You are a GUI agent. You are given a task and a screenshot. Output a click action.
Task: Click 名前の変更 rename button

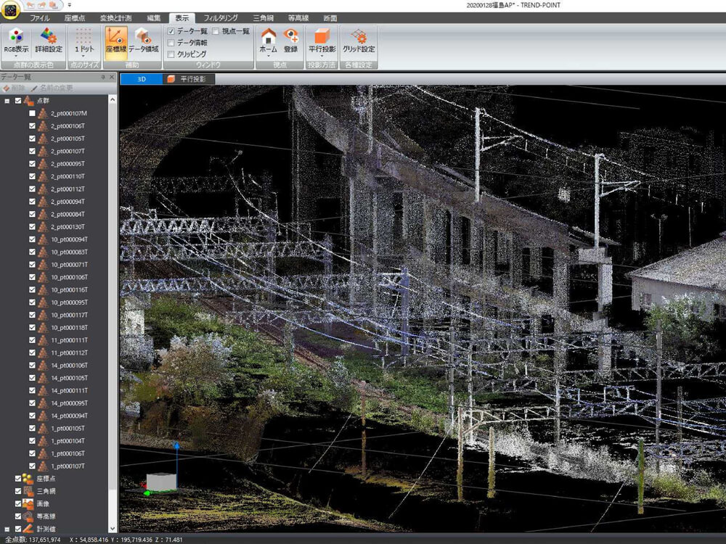point(52,88)
